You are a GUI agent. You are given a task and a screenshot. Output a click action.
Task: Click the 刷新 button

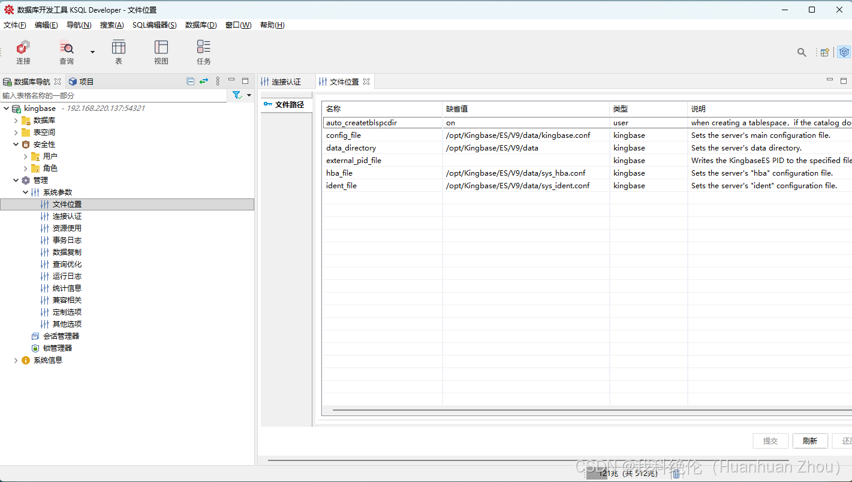coord(810,441)
